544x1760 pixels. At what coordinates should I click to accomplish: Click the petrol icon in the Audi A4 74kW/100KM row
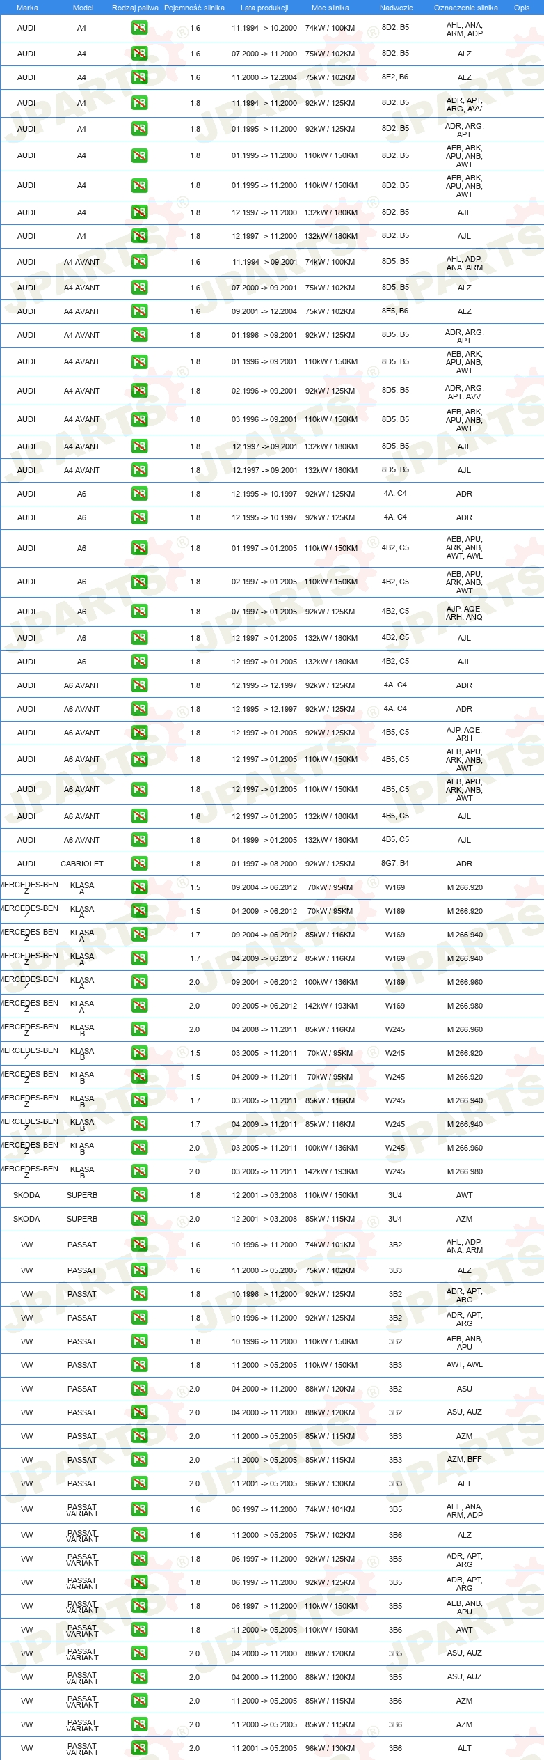(x=139, y=29)
